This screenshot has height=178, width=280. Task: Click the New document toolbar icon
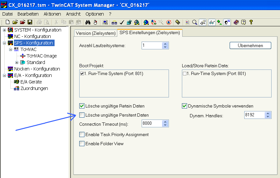coord(7,22)
